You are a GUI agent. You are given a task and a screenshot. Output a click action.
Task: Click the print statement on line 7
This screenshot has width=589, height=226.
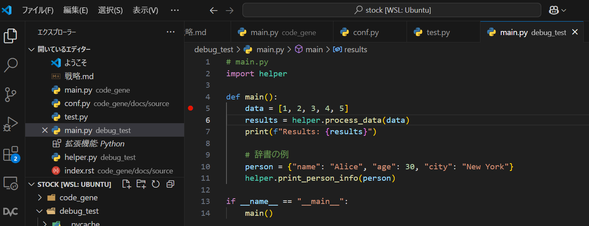coord(311,132)
